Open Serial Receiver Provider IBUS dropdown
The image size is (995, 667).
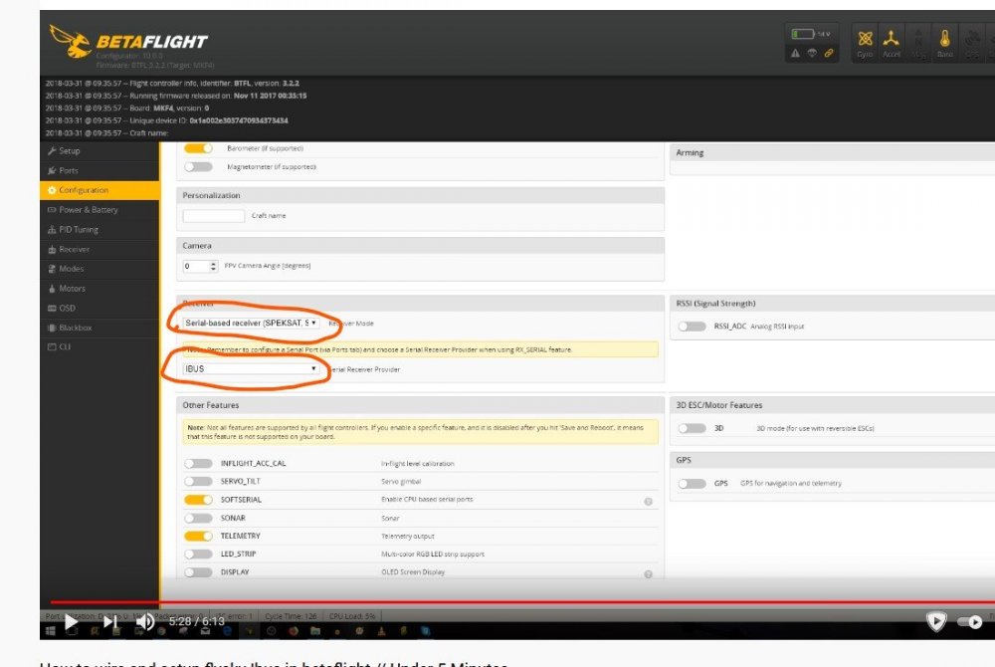click(x=251, y=368)
